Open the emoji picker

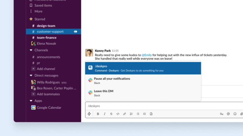click(x=235, y=114)
